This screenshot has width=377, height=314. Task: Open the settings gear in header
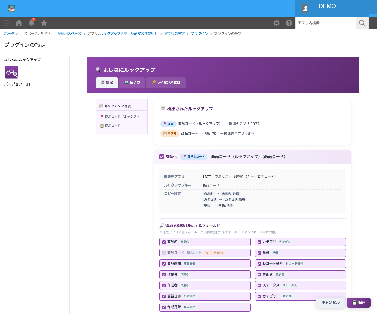click(276, 23)
